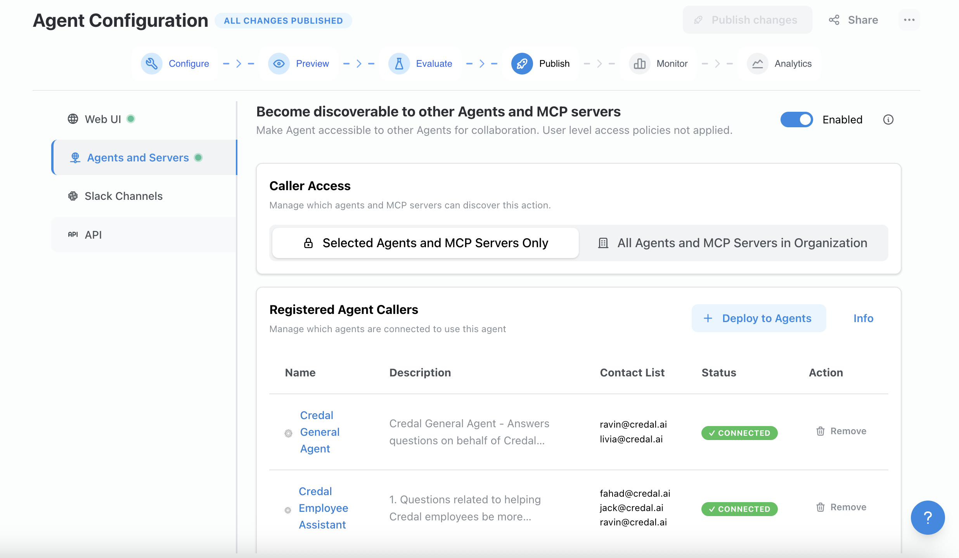Click the Share button
Viewport: 959px width, 558px height.
tap(853, 20)
